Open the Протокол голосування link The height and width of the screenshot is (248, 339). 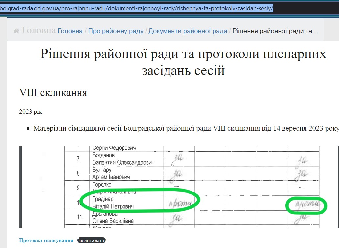[x=46, y=240]
